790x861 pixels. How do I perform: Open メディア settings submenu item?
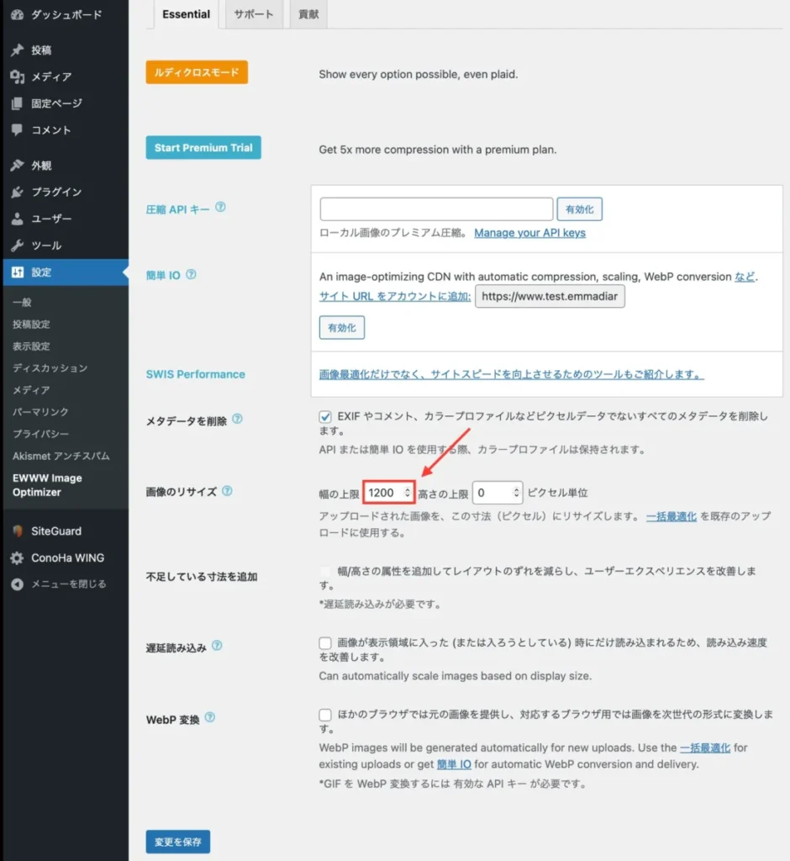[31, 390]
